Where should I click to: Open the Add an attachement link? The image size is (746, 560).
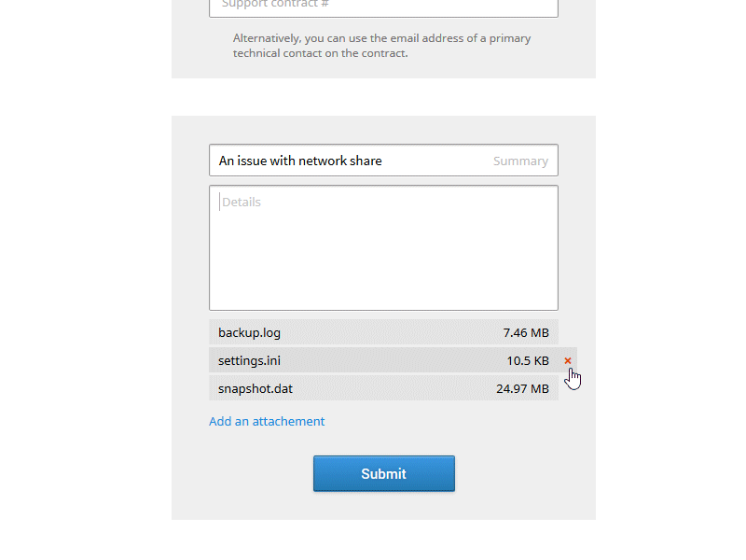(267, 421)
